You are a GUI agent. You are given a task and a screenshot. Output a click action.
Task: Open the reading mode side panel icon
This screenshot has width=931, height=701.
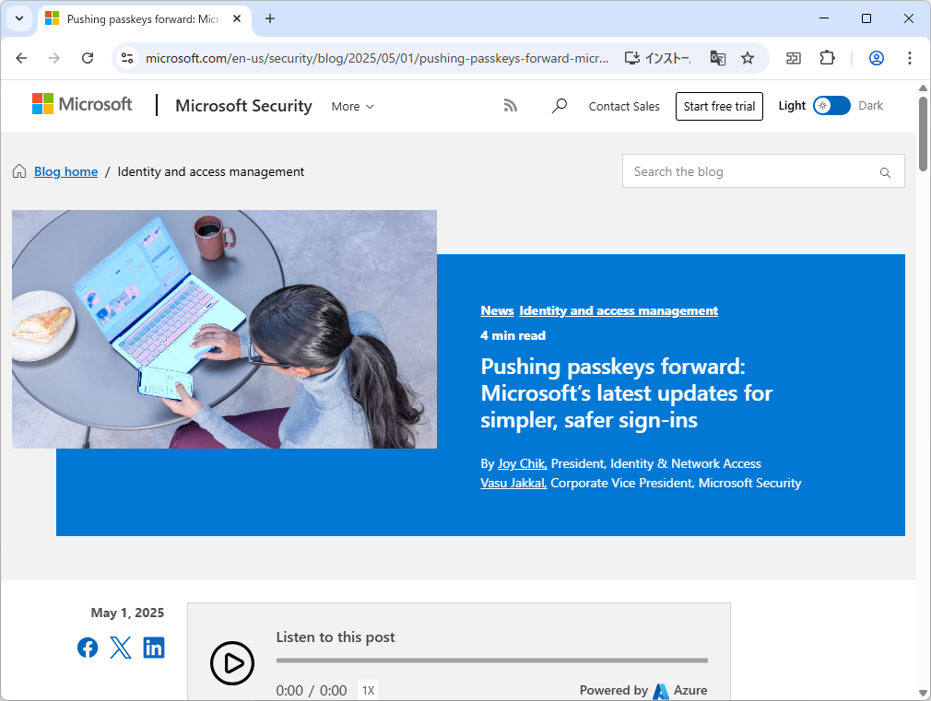(x=794, y=58)
